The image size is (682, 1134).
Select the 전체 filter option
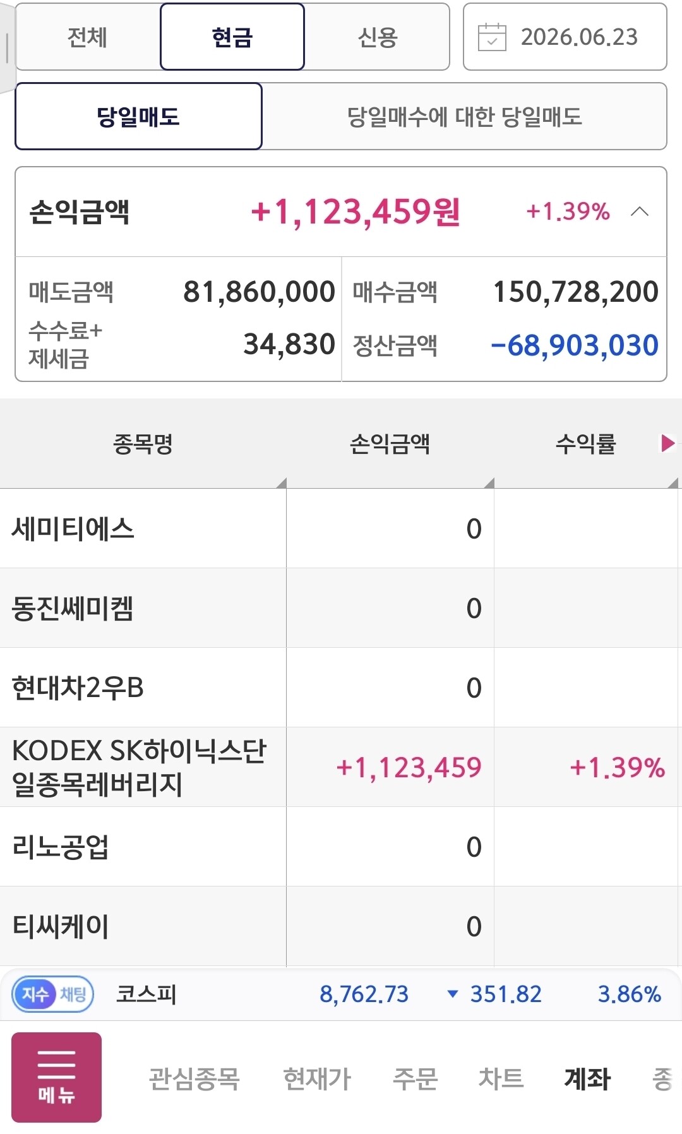pos(88,37)
